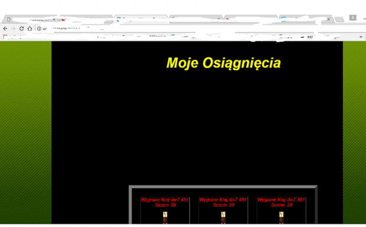Open the browser home page
366x227 pixels.
point(30,29)
